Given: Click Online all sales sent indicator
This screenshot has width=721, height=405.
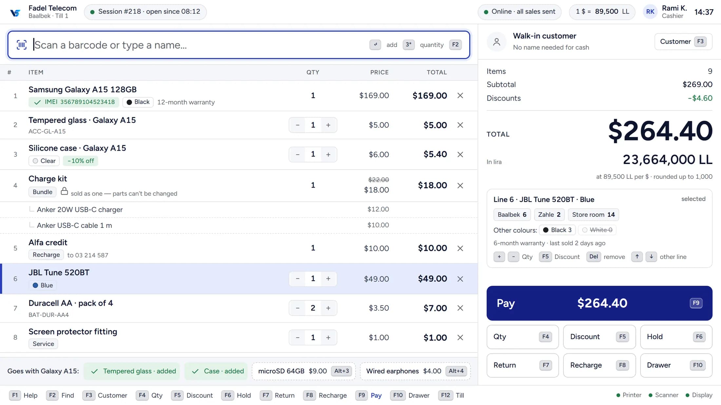Looking at the screenshot, I should pyautogui.click(x=519, y=12).
